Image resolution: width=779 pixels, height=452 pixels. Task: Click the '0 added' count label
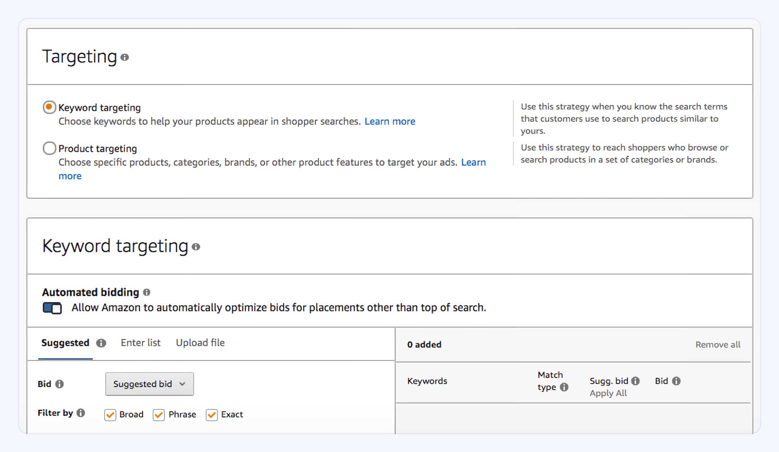coord(424,344)
